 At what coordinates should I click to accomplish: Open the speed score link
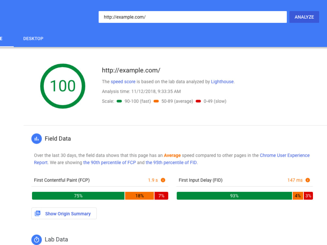(x=123, y=82)
